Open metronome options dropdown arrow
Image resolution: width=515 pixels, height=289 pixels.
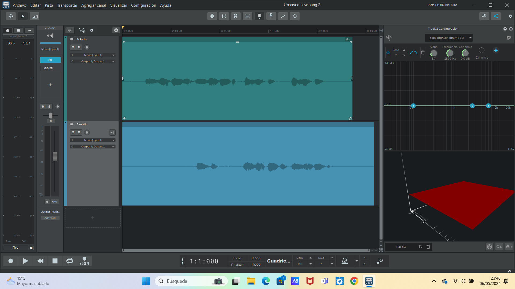pos(356,261)
